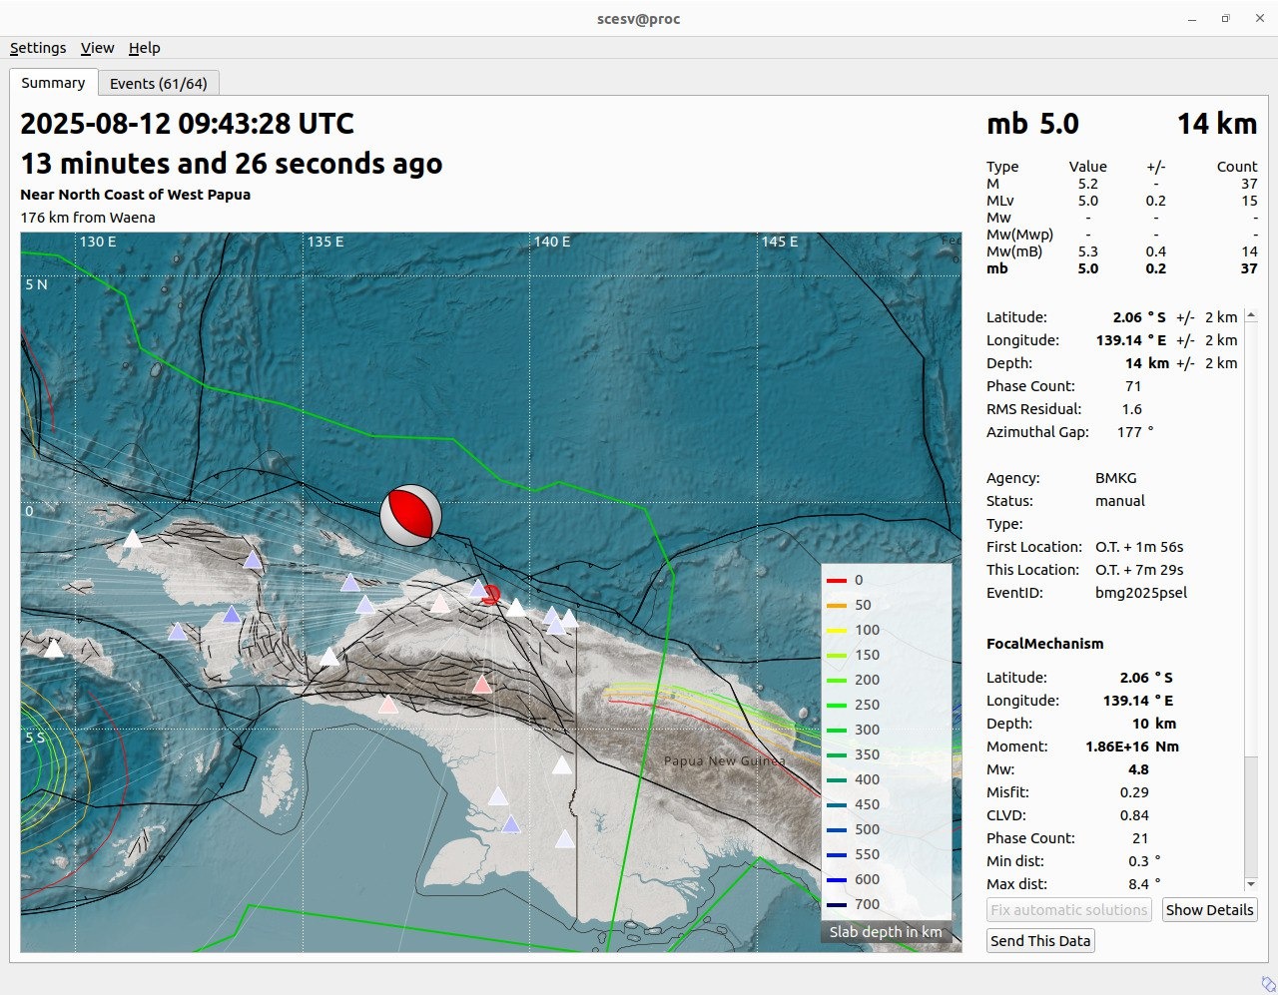Select the white station triangle nearest 130 E label
The width and height of the screenshot is (1278, 995).
(132, 539)
